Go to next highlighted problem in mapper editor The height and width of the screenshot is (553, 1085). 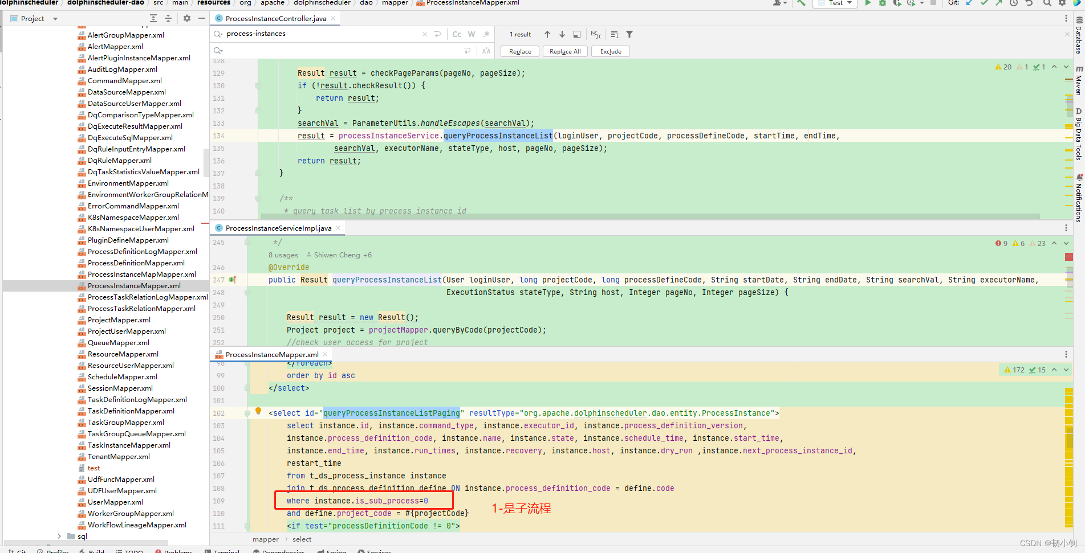coord(1066,370)
